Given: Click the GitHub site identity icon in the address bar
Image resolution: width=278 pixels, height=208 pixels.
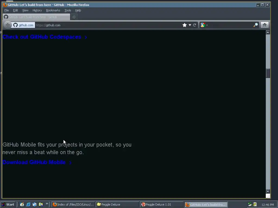Looking at the screenshot, I should tap(15, 25).
